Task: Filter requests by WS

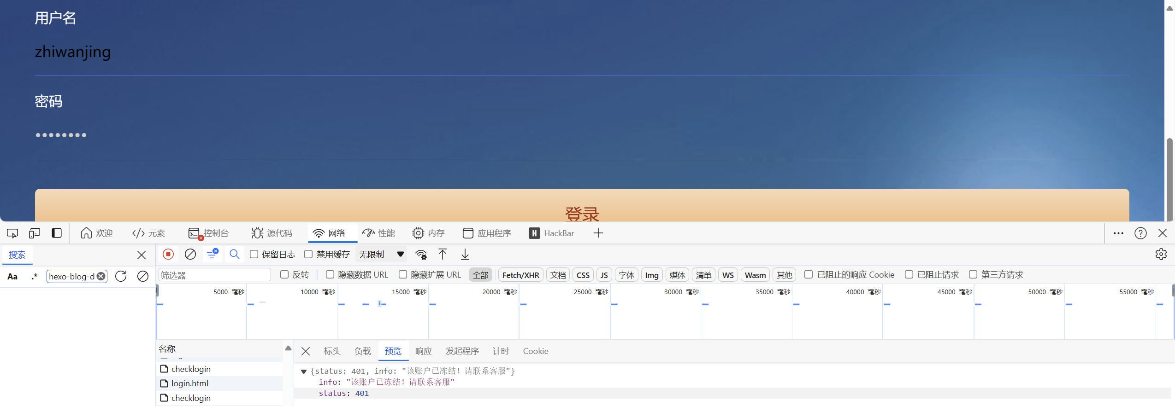Action: (728, 275)
